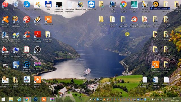The image size is (181, 102).
Task: Open the WinRAR-style taskbar button
Action: tap(52, 99)
